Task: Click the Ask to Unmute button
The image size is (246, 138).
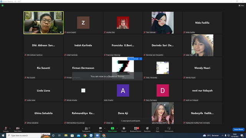Action: point(133,59)
